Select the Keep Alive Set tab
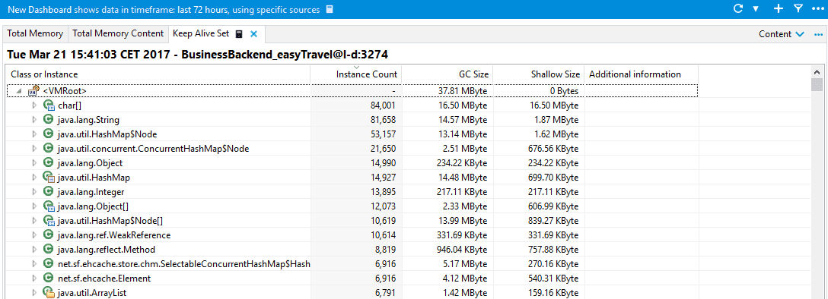Image resolution: width=828 pixels, height=299 pixels. [200, 33]
